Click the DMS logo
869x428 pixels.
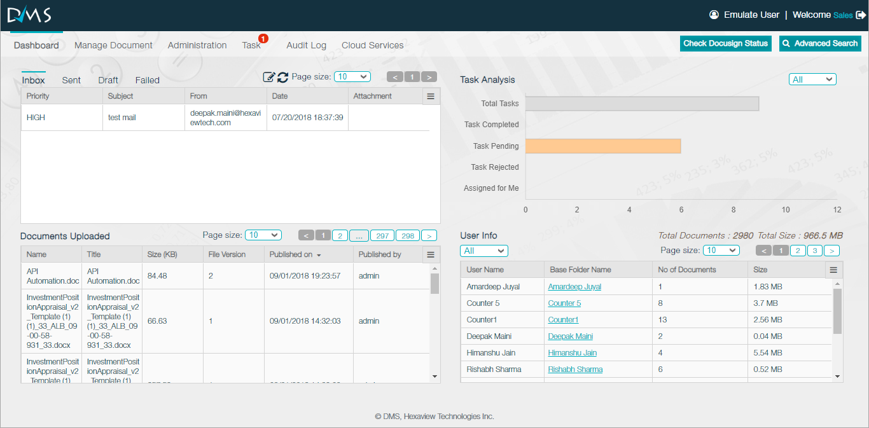coord(29,15)
